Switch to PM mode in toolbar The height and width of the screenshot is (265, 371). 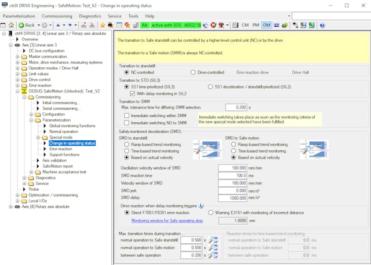255,25
